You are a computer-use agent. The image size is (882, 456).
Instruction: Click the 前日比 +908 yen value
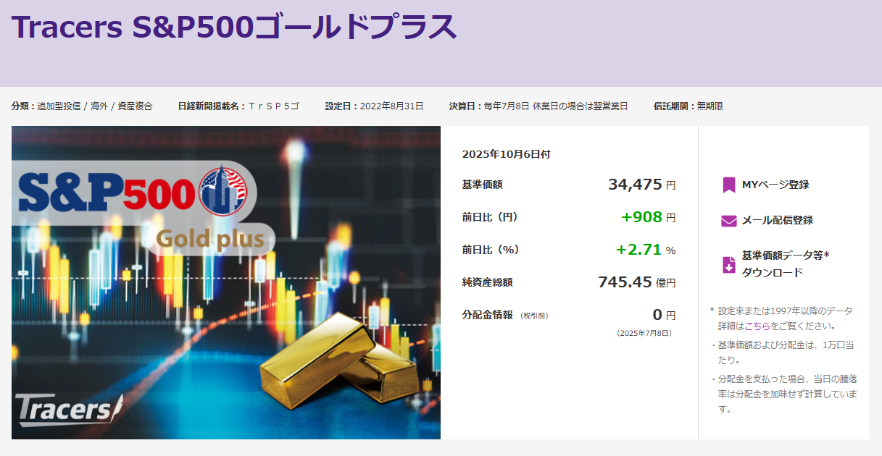pyautogui.click(x=641, y=217)
